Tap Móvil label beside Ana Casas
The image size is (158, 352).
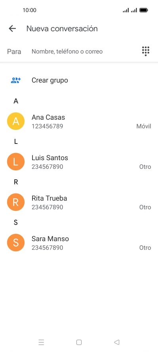pos(144,126)
